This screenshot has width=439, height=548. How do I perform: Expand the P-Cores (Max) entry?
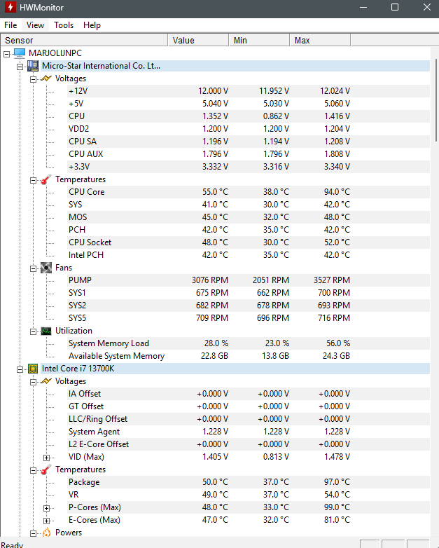pos(46,508)
